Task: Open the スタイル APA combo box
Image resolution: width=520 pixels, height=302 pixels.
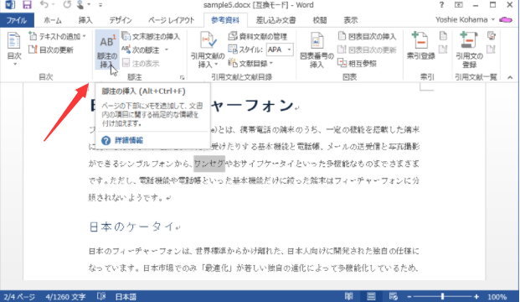Action: point(280,49)
